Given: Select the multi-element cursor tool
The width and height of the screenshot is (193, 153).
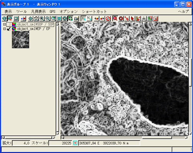Looking at the screenshot, I should (89, 19).
